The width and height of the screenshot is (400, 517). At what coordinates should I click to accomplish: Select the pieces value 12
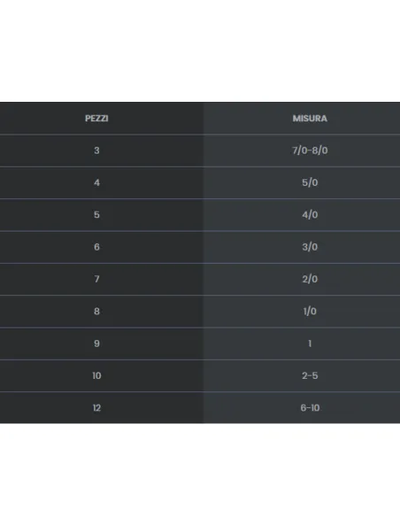point(96,408)
